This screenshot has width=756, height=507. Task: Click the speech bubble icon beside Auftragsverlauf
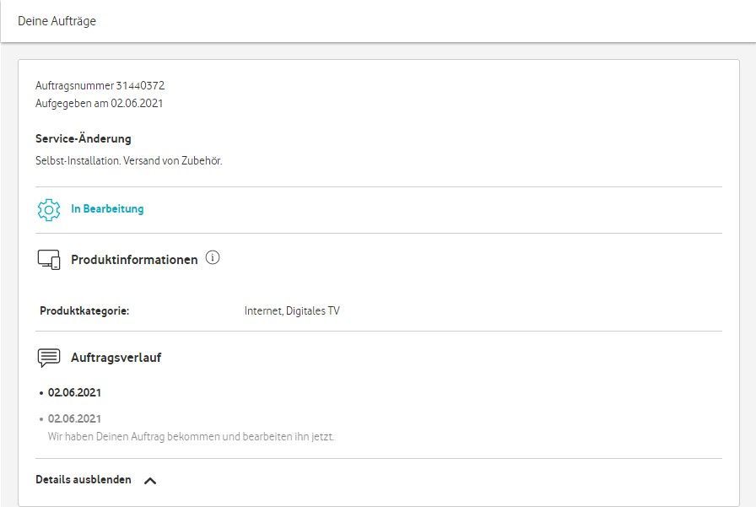[46, 357]
